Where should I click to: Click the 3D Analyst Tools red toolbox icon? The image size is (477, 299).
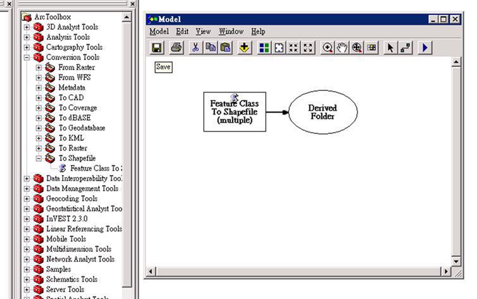click(39, 27)
